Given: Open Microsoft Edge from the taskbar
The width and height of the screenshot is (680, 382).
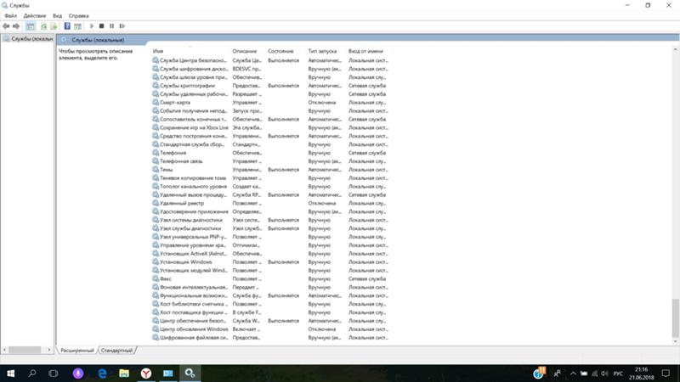Looking at the screenshot, I should (102, 374).
